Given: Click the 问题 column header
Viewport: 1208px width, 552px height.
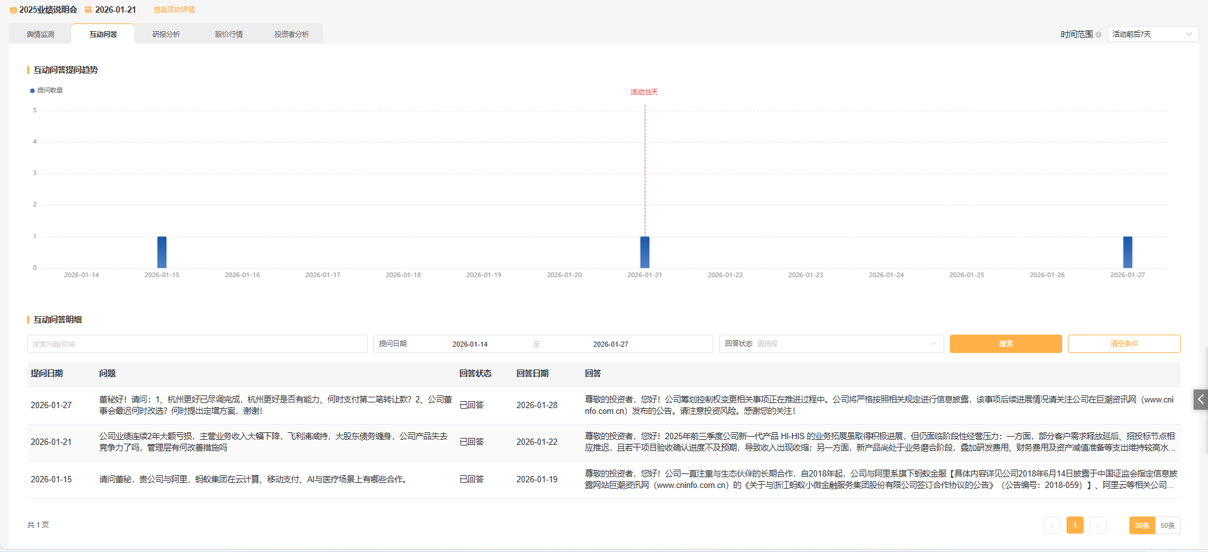Looking at the screenshot, I should [x=107, y=374].
